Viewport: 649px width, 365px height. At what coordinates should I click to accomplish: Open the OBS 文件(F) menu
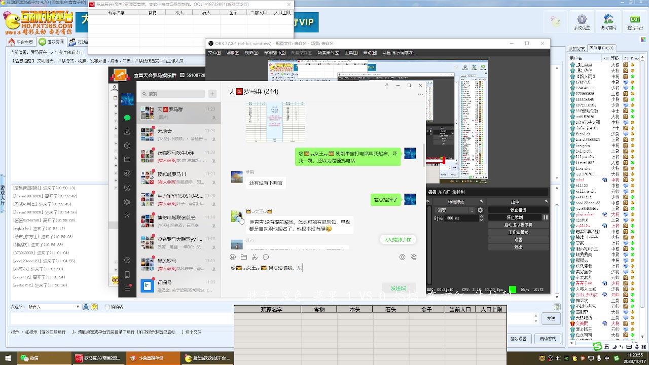pos(214,53)
